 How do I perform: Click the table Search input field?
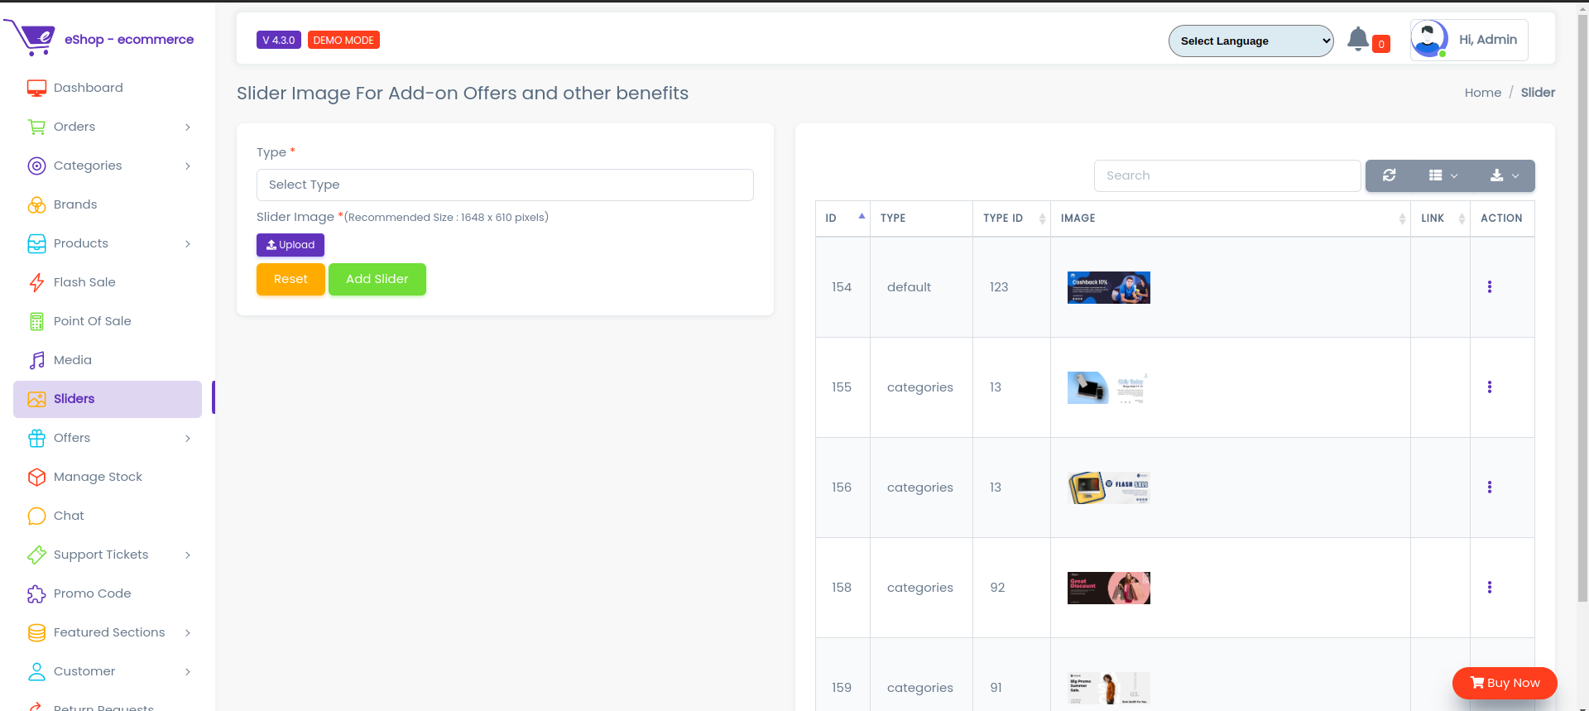pyautogui.click(x=1227, y=175)
